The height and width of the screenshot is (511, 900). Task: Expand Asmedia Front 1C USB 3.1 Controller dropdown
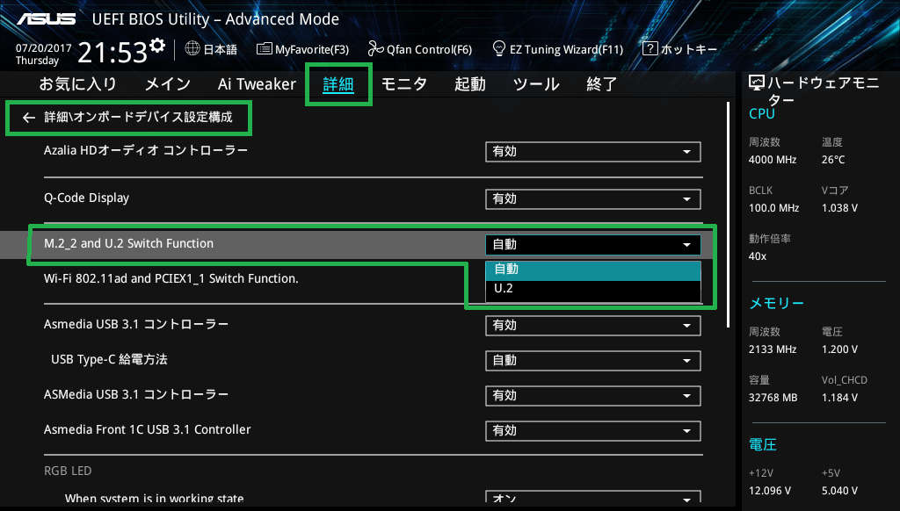(593, 431)
